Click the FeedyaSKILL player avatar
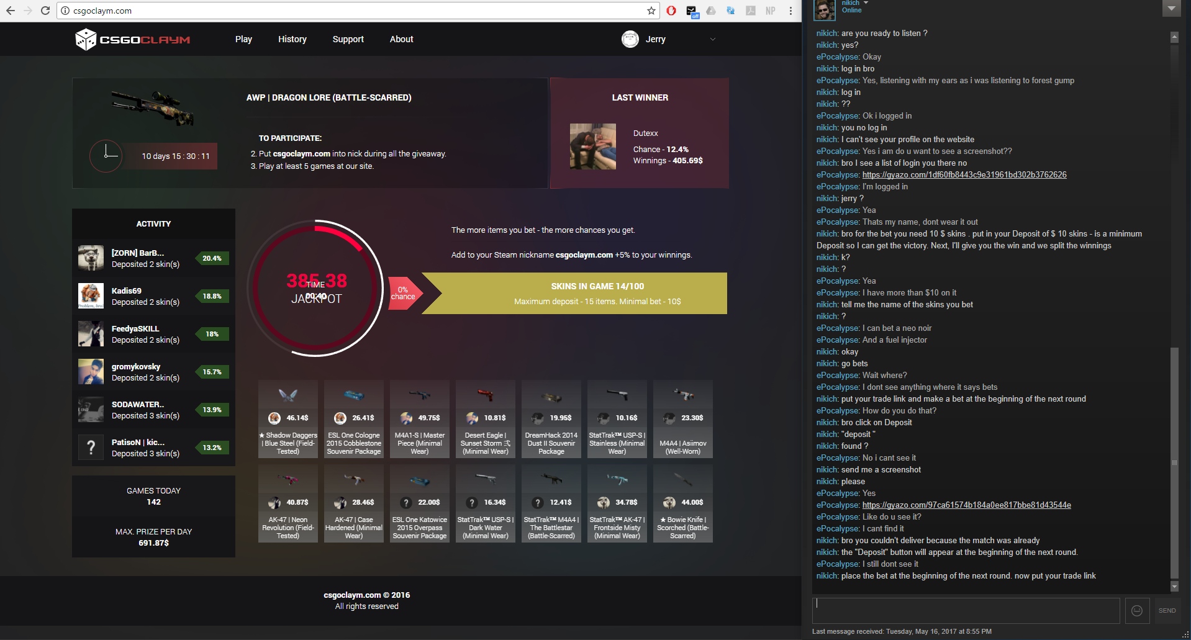 (x=91, y=334)
